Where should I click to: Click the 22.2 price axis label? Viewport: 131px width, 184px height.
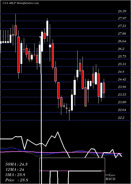121,117
